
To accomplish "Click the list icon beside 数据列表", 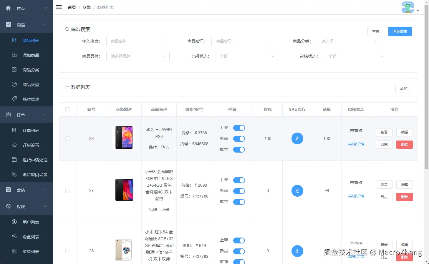I will 67,87.
